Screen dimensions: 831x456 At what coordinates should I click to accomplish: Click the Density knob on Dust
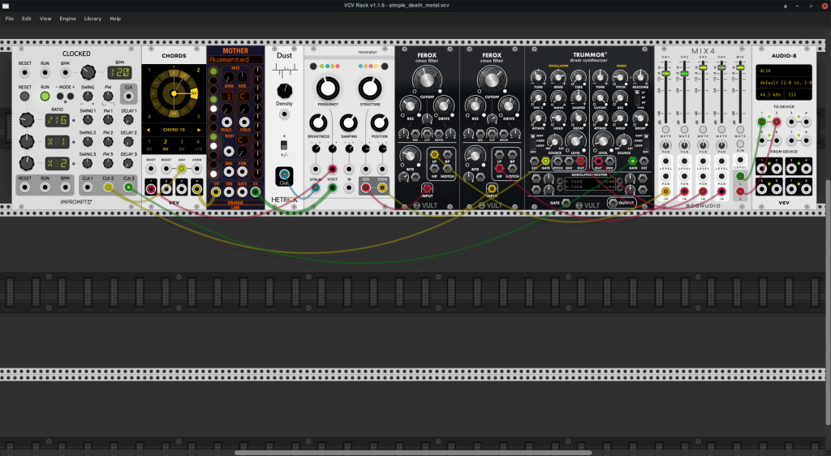click(x=285, y=91)
